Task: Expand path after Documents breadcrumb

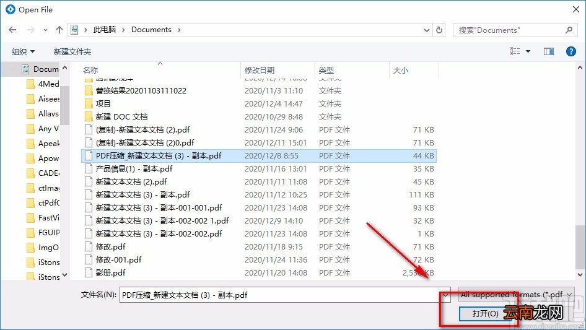Action: pyautogui.click(x=179, y=30)
